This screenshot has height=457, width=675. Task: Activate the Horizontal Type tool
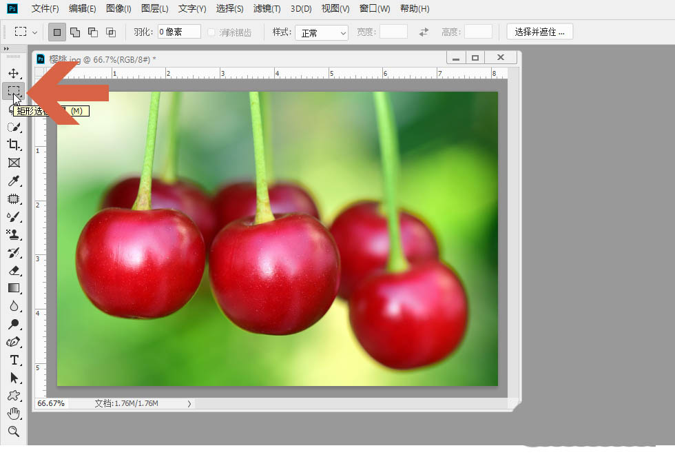(13, 360)
